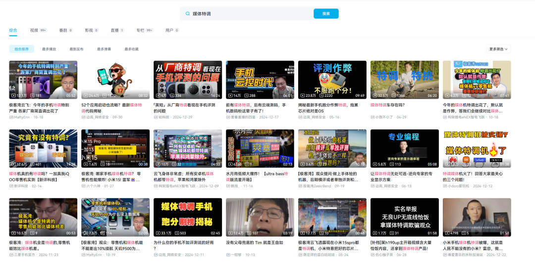Click UP icon beside 枸架插电eNEX智电飞跃 10-18

click(445, 117)
